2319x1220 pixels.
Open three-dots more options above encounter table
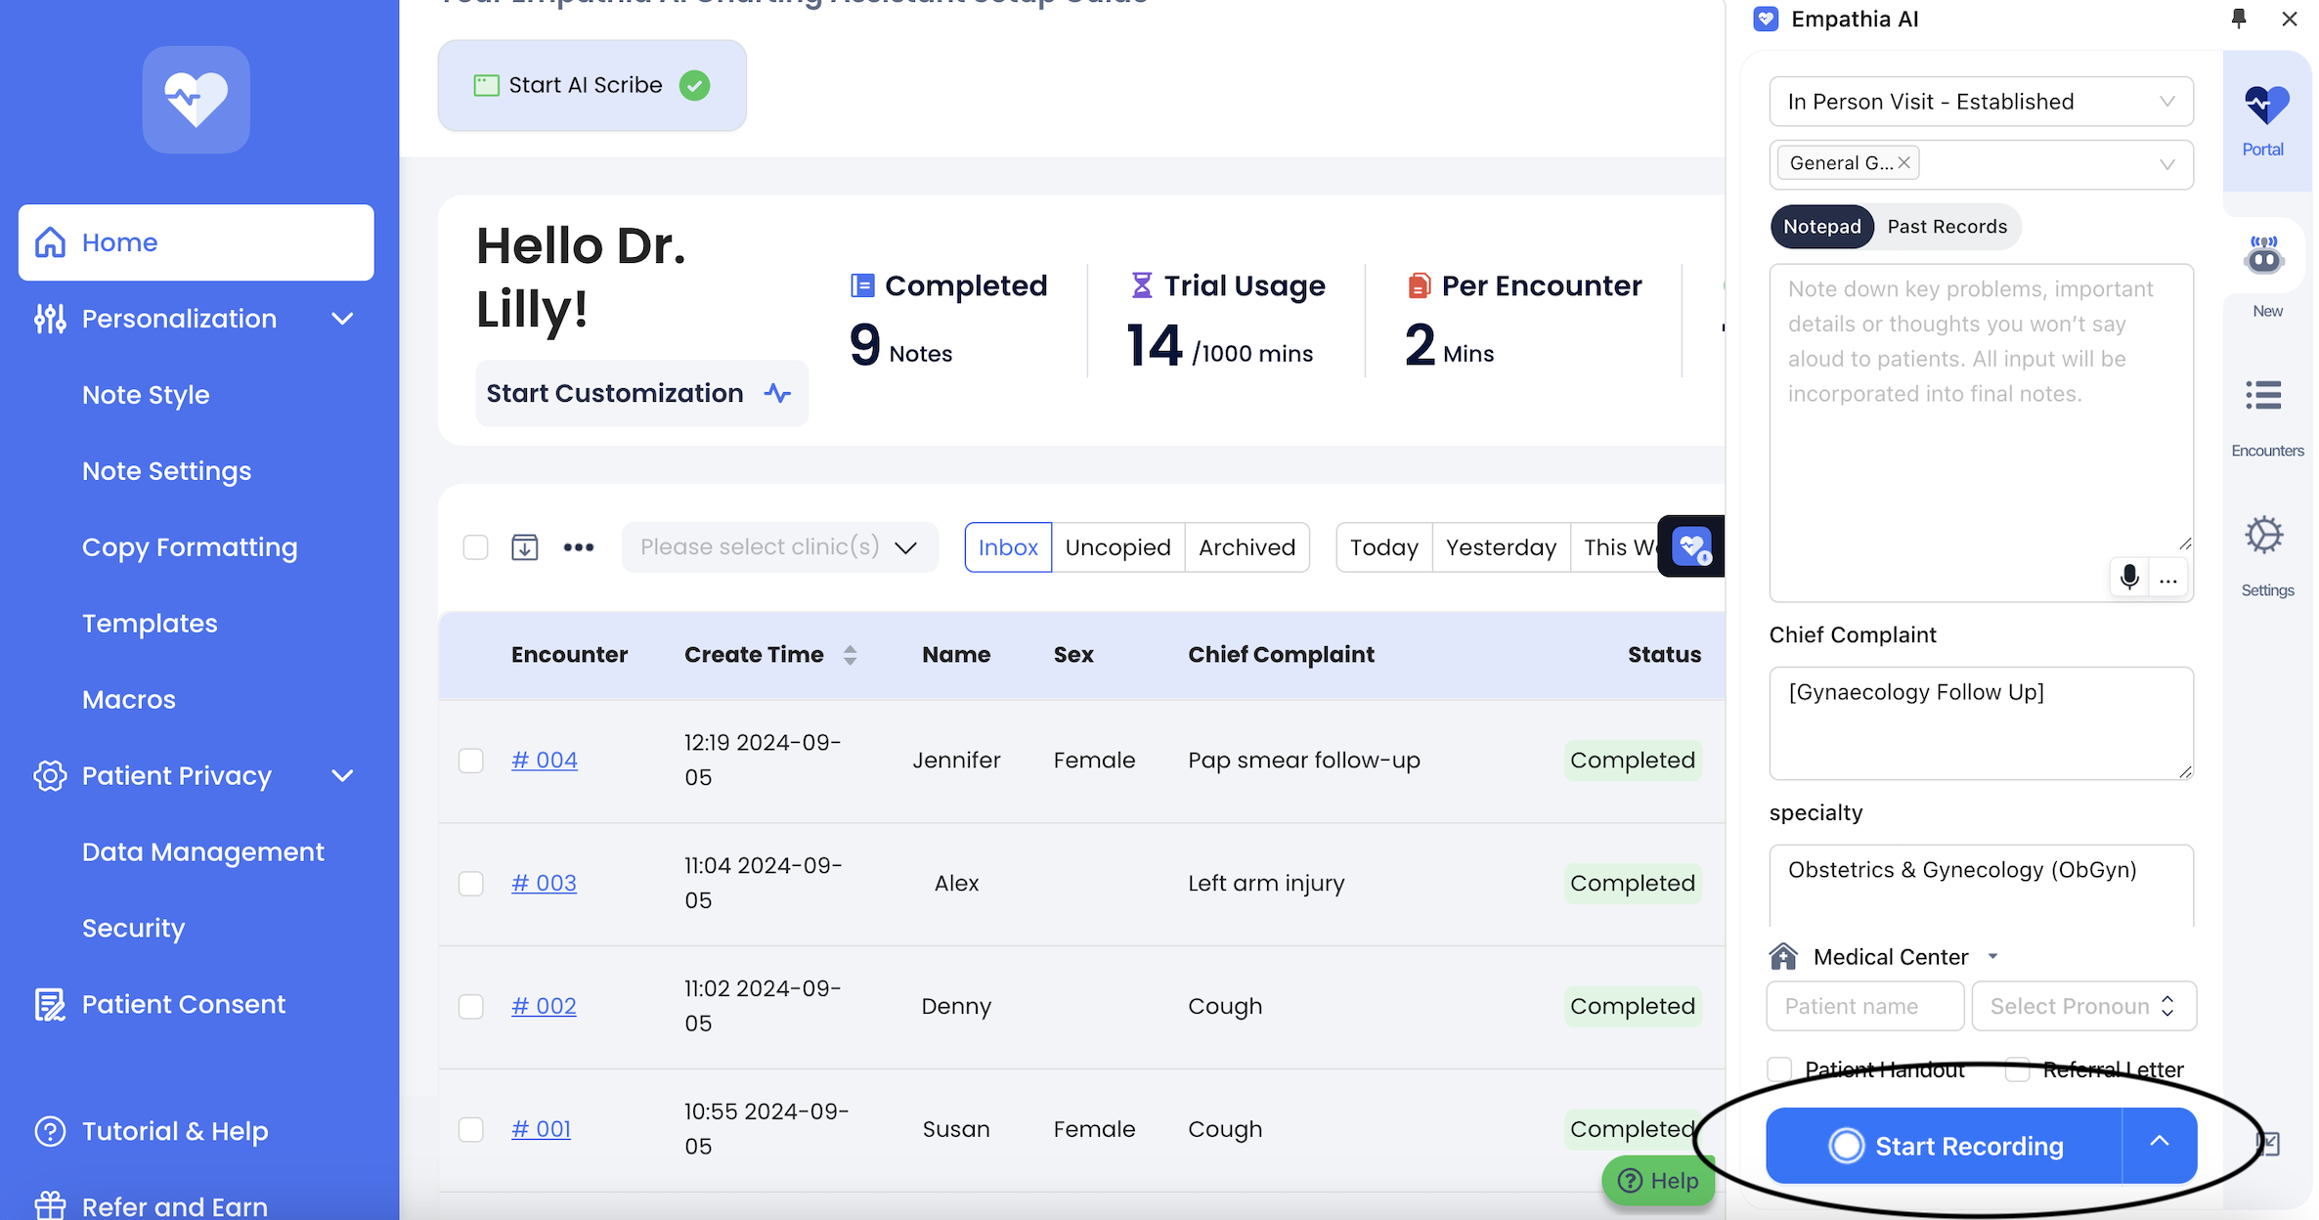[x=579, y=547]
